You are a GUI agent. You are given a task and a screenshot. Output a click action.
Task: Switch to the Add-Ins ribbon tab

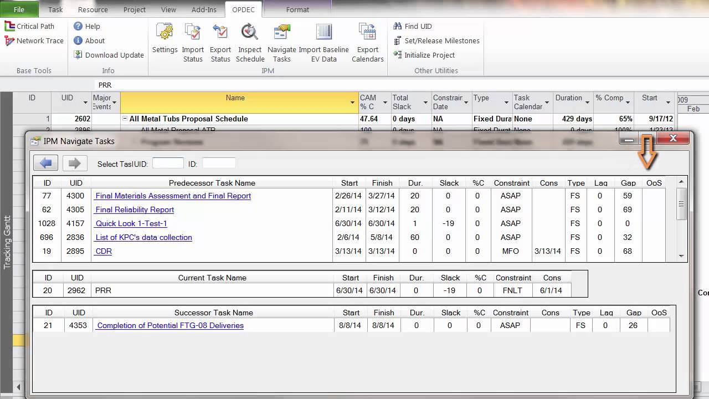(x=204, y=9)
